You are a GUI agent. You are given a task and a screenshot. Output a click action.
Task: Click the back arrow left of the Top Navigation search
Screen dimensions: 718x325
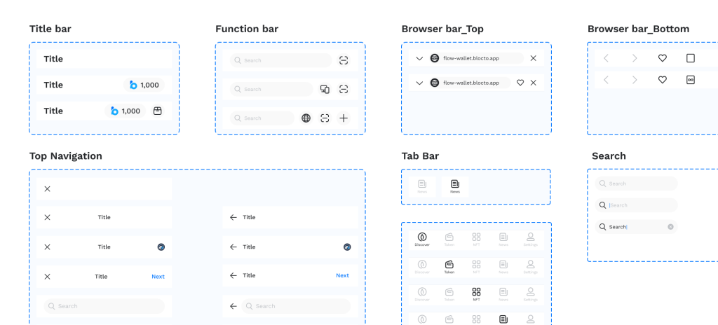click(233, 306)
